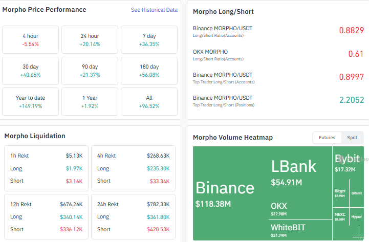369x242 pixels.
Task: Select the 1 Year performance card
Action: point(90,102)
